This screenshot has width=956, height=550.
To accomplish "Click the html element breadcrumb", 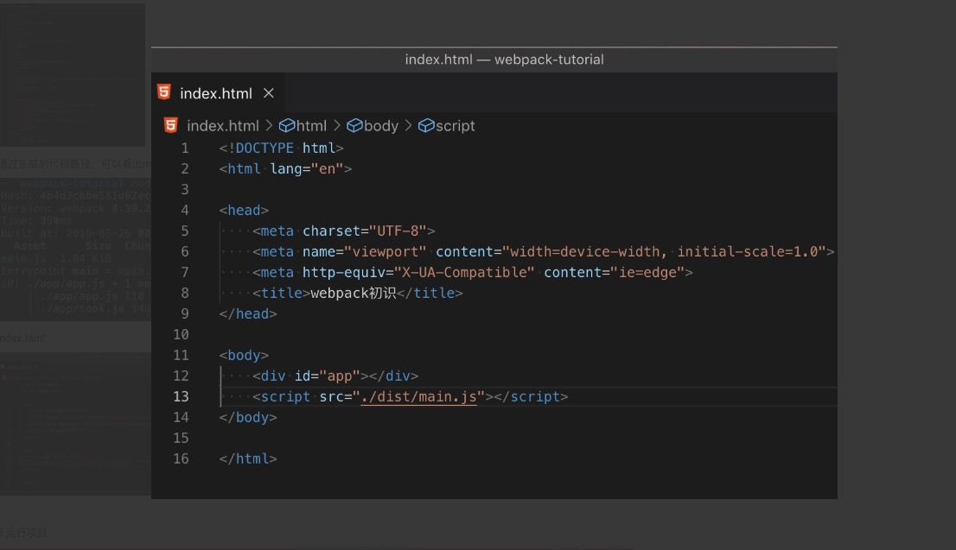I will pyautogui.click(x=311, y=125).
